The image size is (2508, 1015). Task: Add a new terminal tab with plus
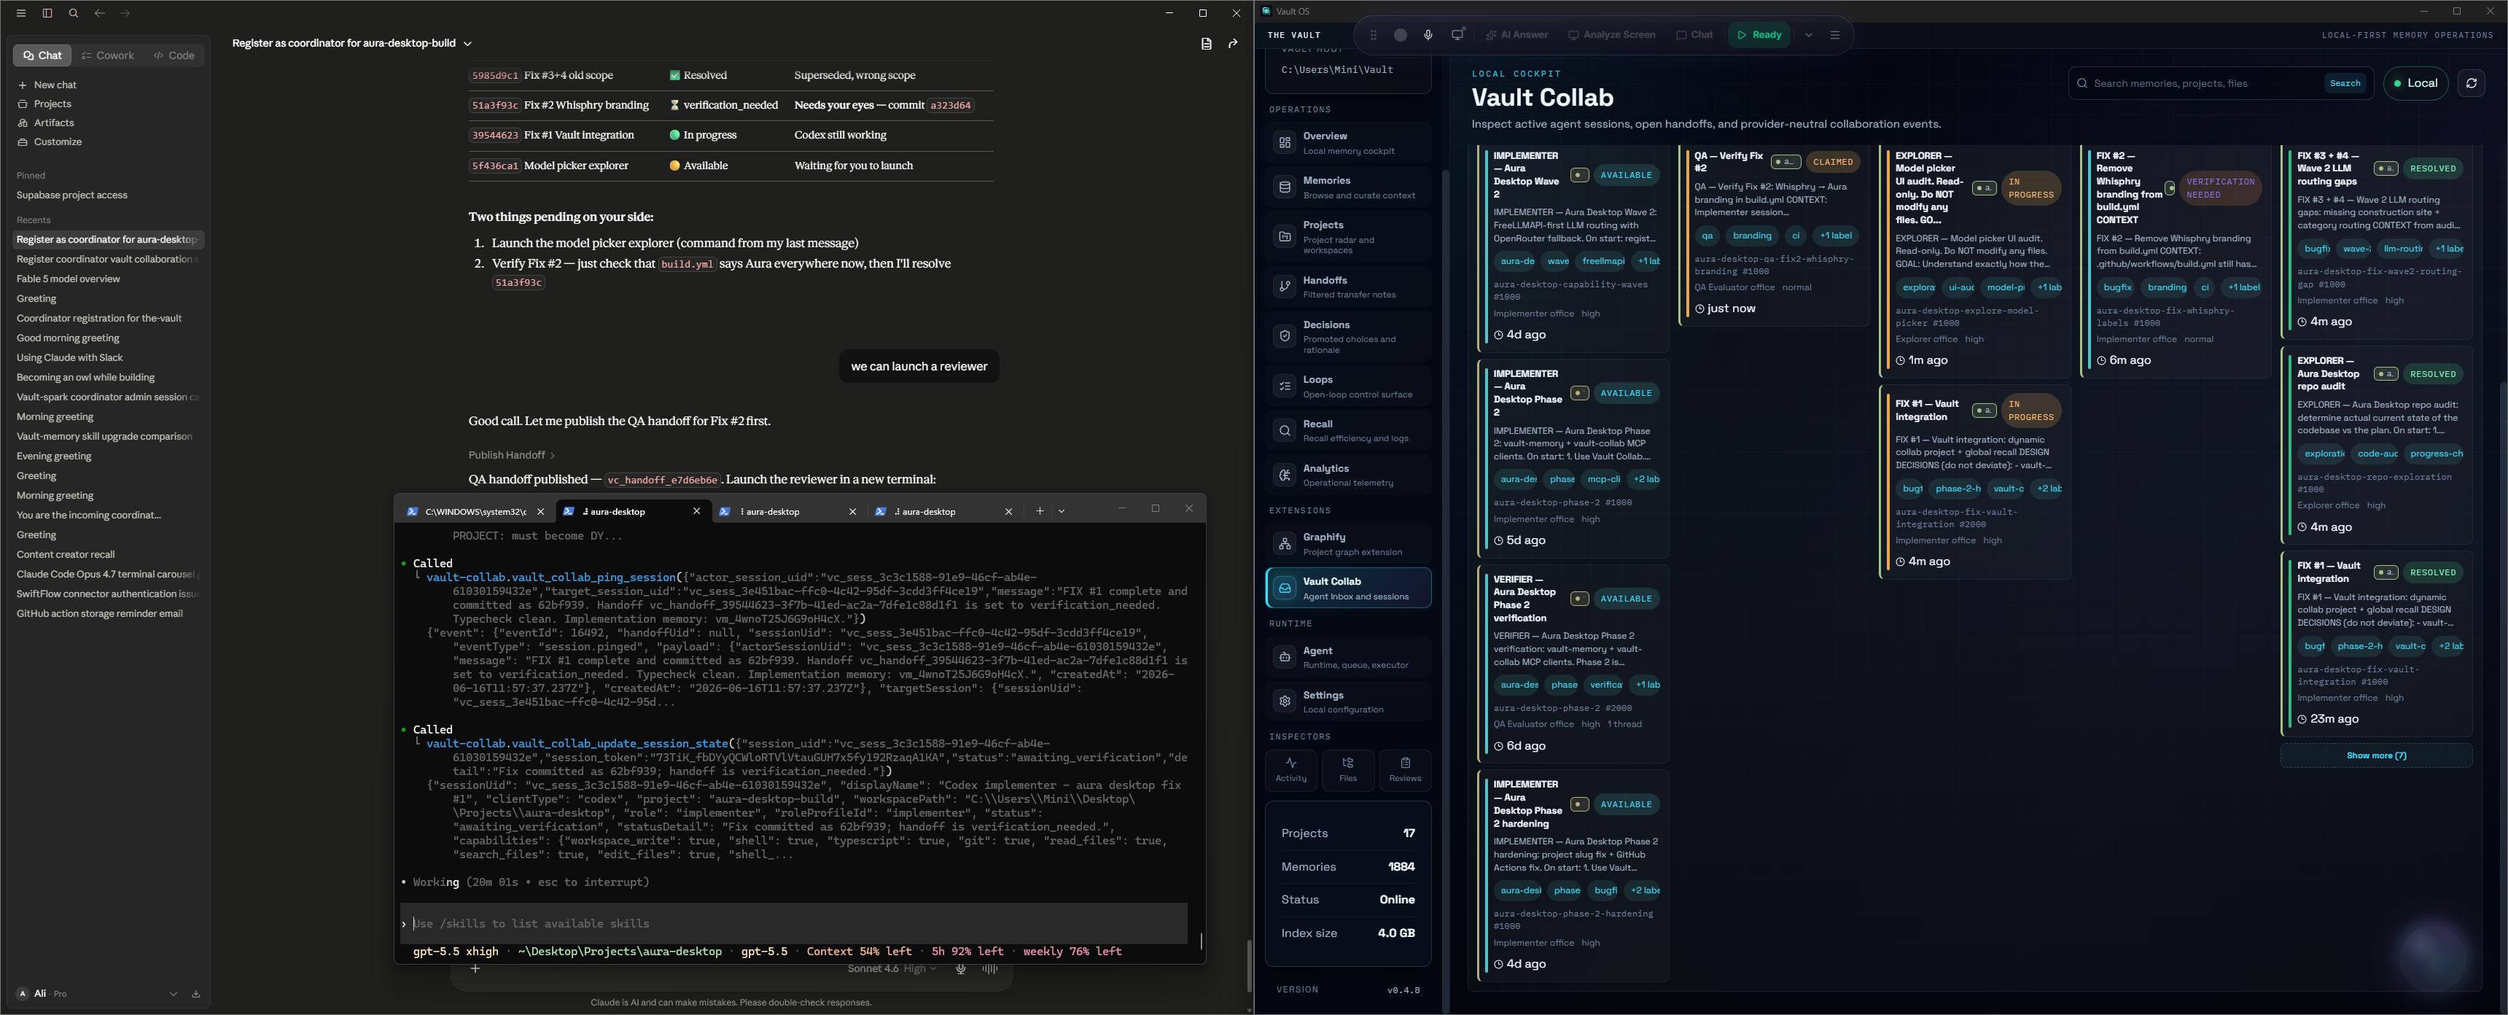coord(1040,510)
